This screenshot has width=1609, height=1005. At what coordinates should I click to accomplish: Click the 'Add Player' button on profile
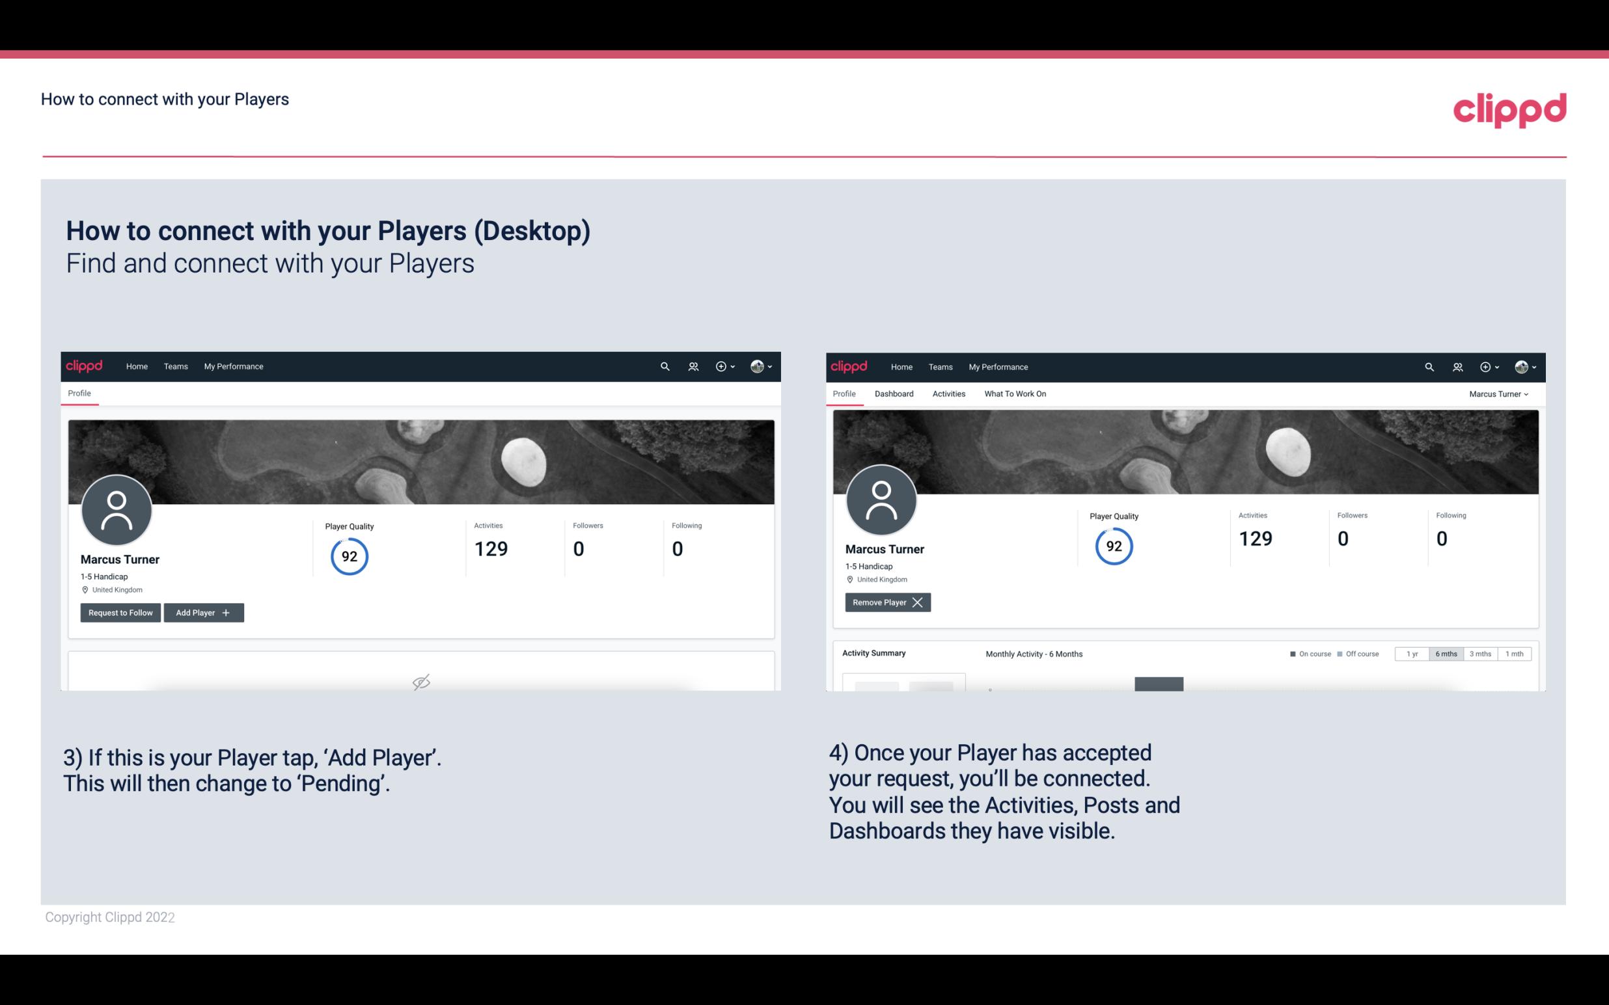(204, 611)
